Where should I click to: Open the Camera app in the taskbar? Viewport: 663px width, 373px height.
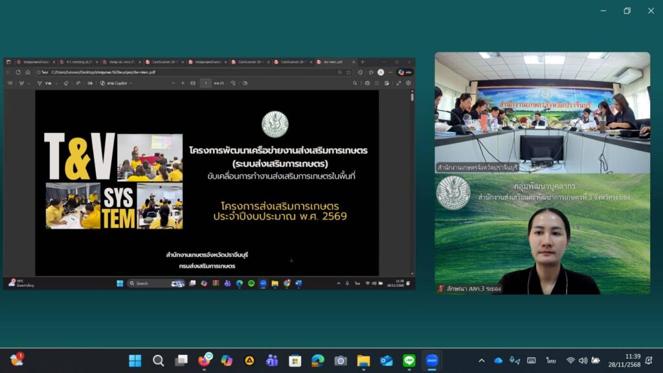(x=341, y=361)
